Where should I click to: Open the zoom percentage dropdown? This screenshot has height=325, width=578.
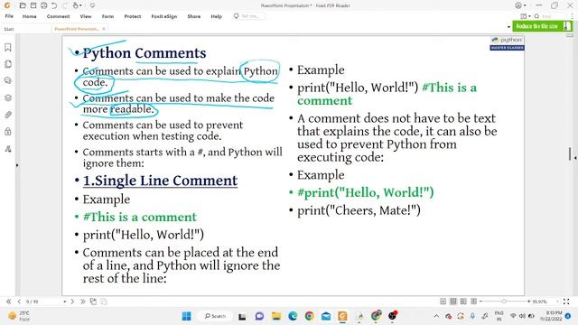tap(557, 302)
